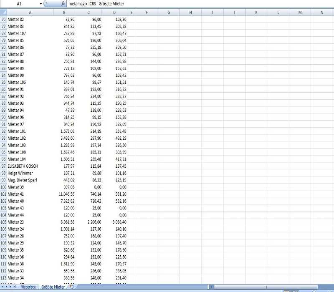Image resolution: width=334 pixels, height=292 pixels.
Task: Click the value '417,31'
Action: pos(121,159)
